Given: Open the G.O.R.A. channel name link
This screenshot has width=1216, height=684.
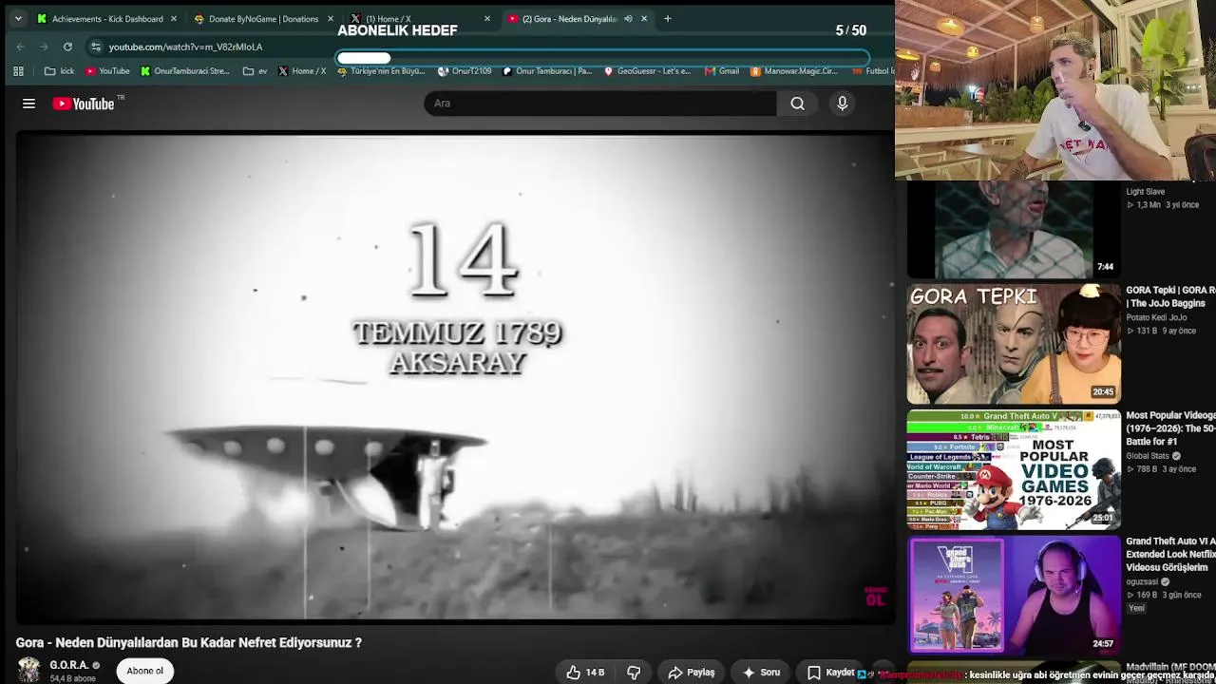Looking at the screenshot, I should (x=69, y=665).
